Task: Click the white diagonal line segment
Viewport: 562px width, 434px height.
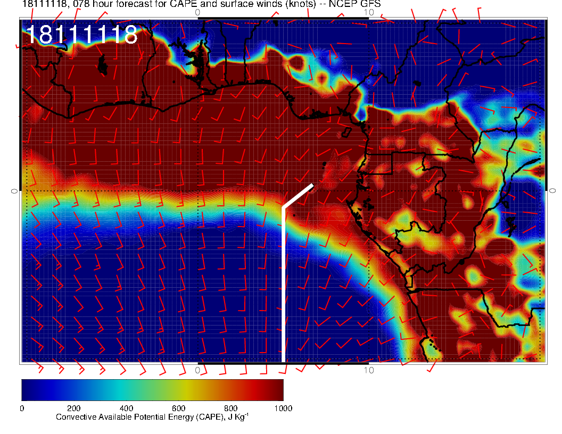Action: coord(298,196)
